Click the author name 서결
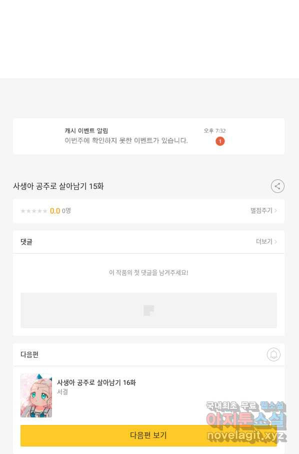 coord(62,392)
